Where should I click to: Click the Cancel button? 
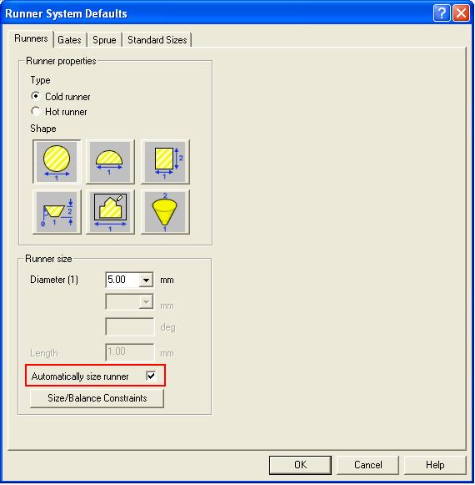point(367,465)
